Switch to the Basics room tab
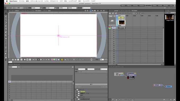This screenshot has height=101, width=180. (x=123, y=6)
